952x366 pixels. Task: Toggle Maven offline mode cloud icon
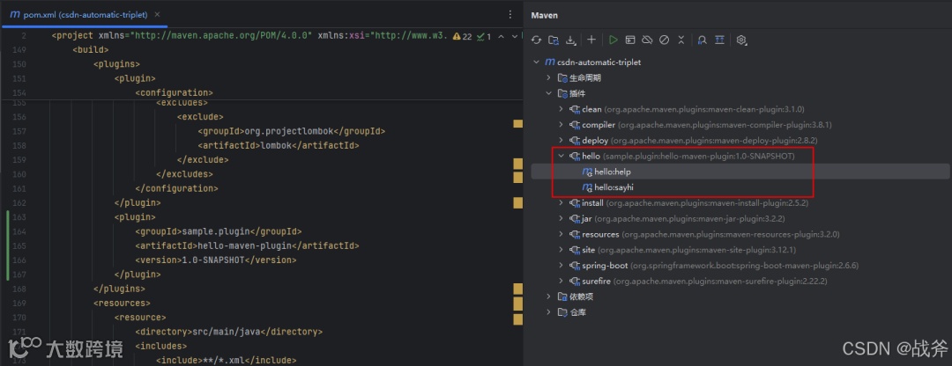coord(647,40)
